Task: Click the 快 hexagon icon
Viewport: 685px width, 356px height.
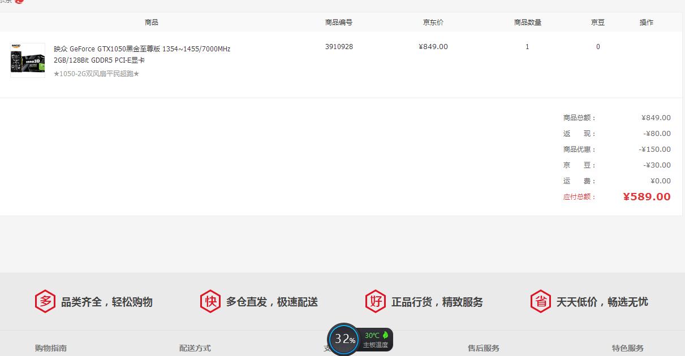Action: (x=210, y=301)
